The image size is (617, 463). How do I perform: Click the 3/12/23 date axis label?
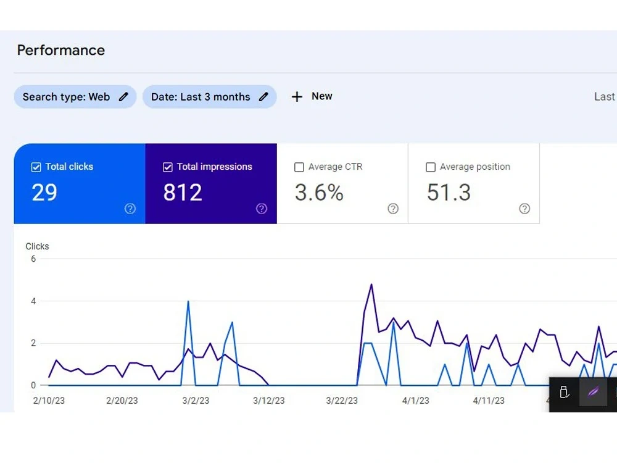coord(269,401)
